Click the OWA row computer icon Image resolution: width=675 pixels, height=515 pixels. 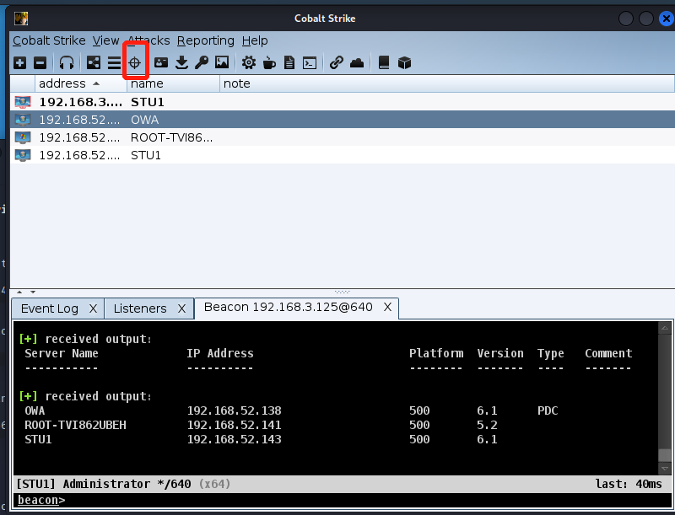(23, 120)
